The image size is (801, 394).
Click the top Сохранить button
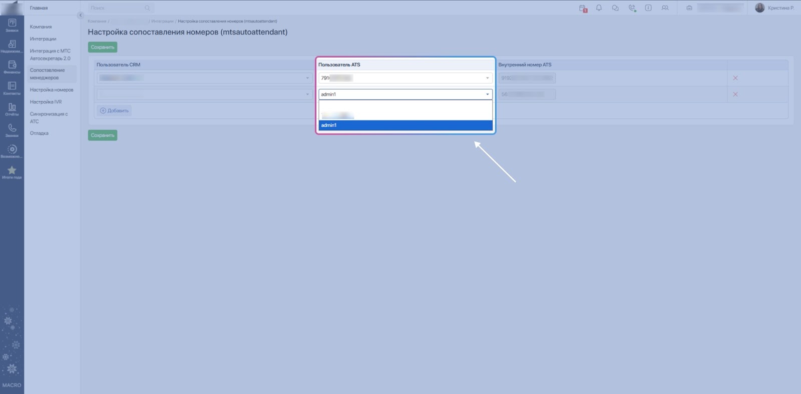(103, 47)
